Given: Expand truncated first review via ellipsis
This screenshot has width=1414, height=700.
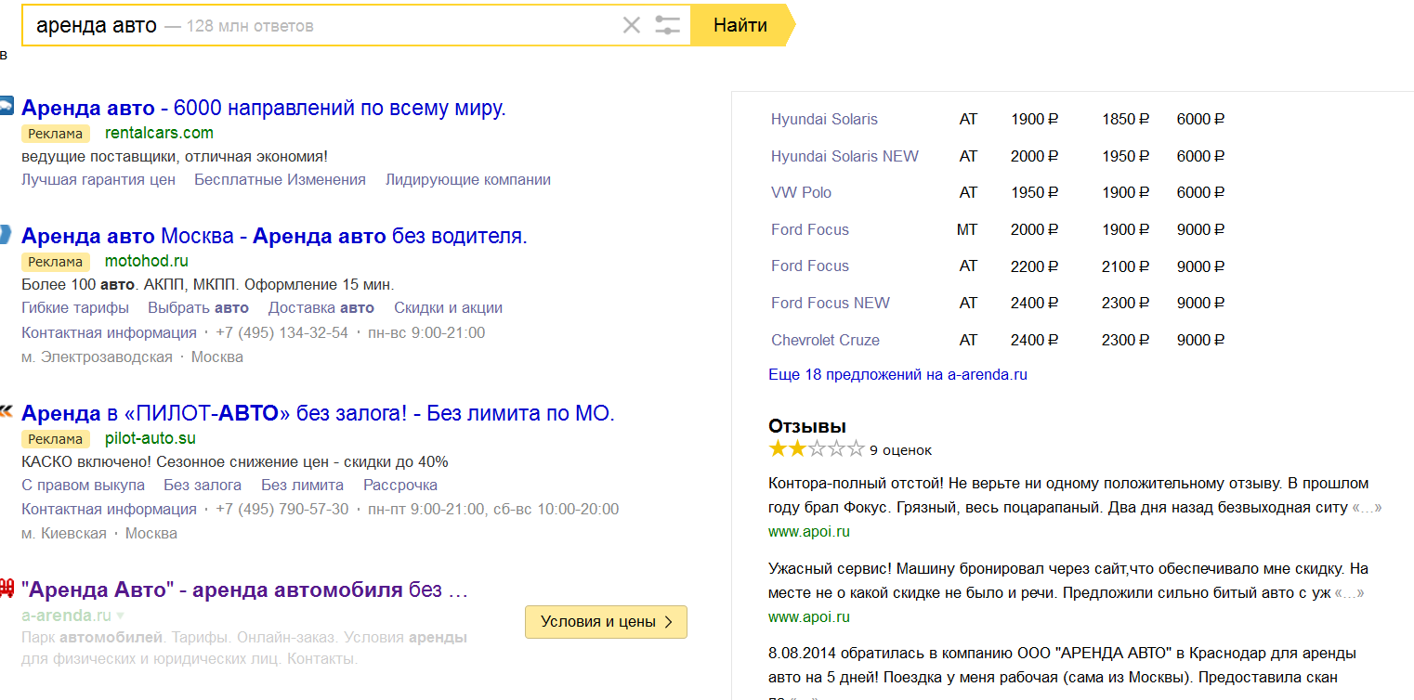Looking at the screenshot, I should pos(1367,508).
